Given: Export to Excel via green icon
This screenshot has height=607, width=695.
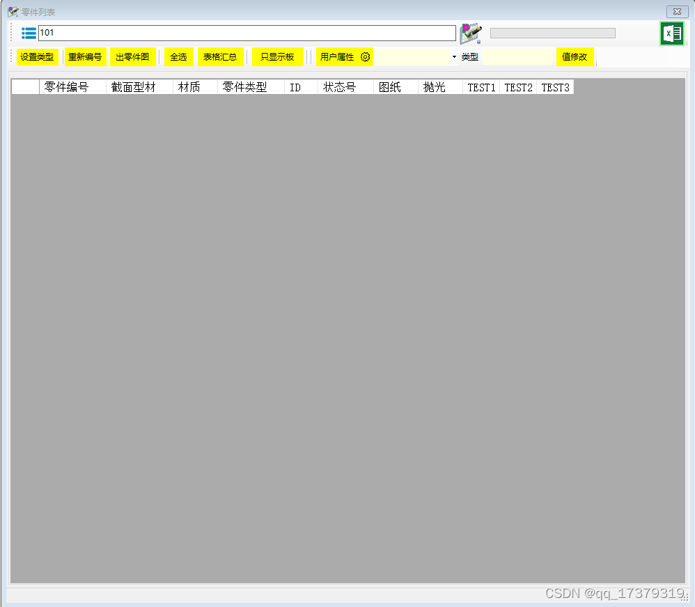Looking at the screenshot, I should click(x=672, y=33).
